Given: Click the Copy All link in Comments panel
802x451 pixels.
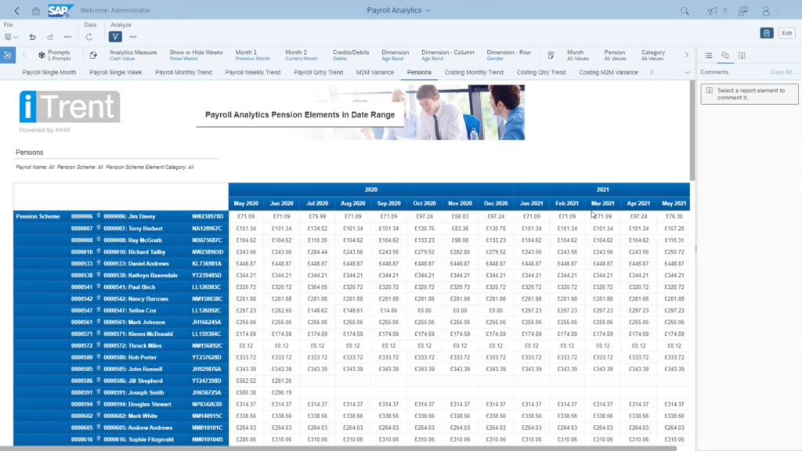Looking at the screenshot, I should 783,71.
